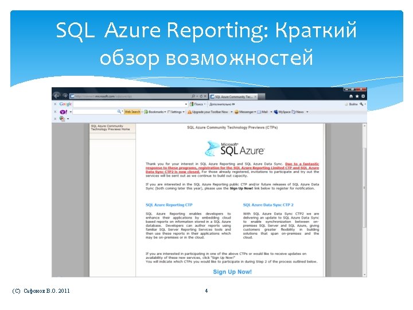The image size is (413, 310).
Task: Click the Web Search button
Action: [133, 112]
